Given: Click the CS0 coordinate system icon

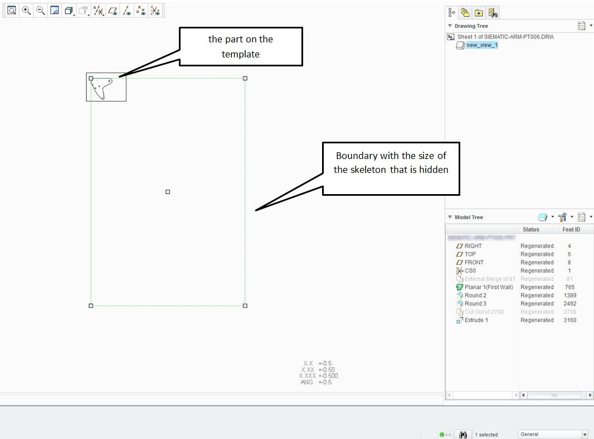Looking at the screenshot, I should click(460, 271).
